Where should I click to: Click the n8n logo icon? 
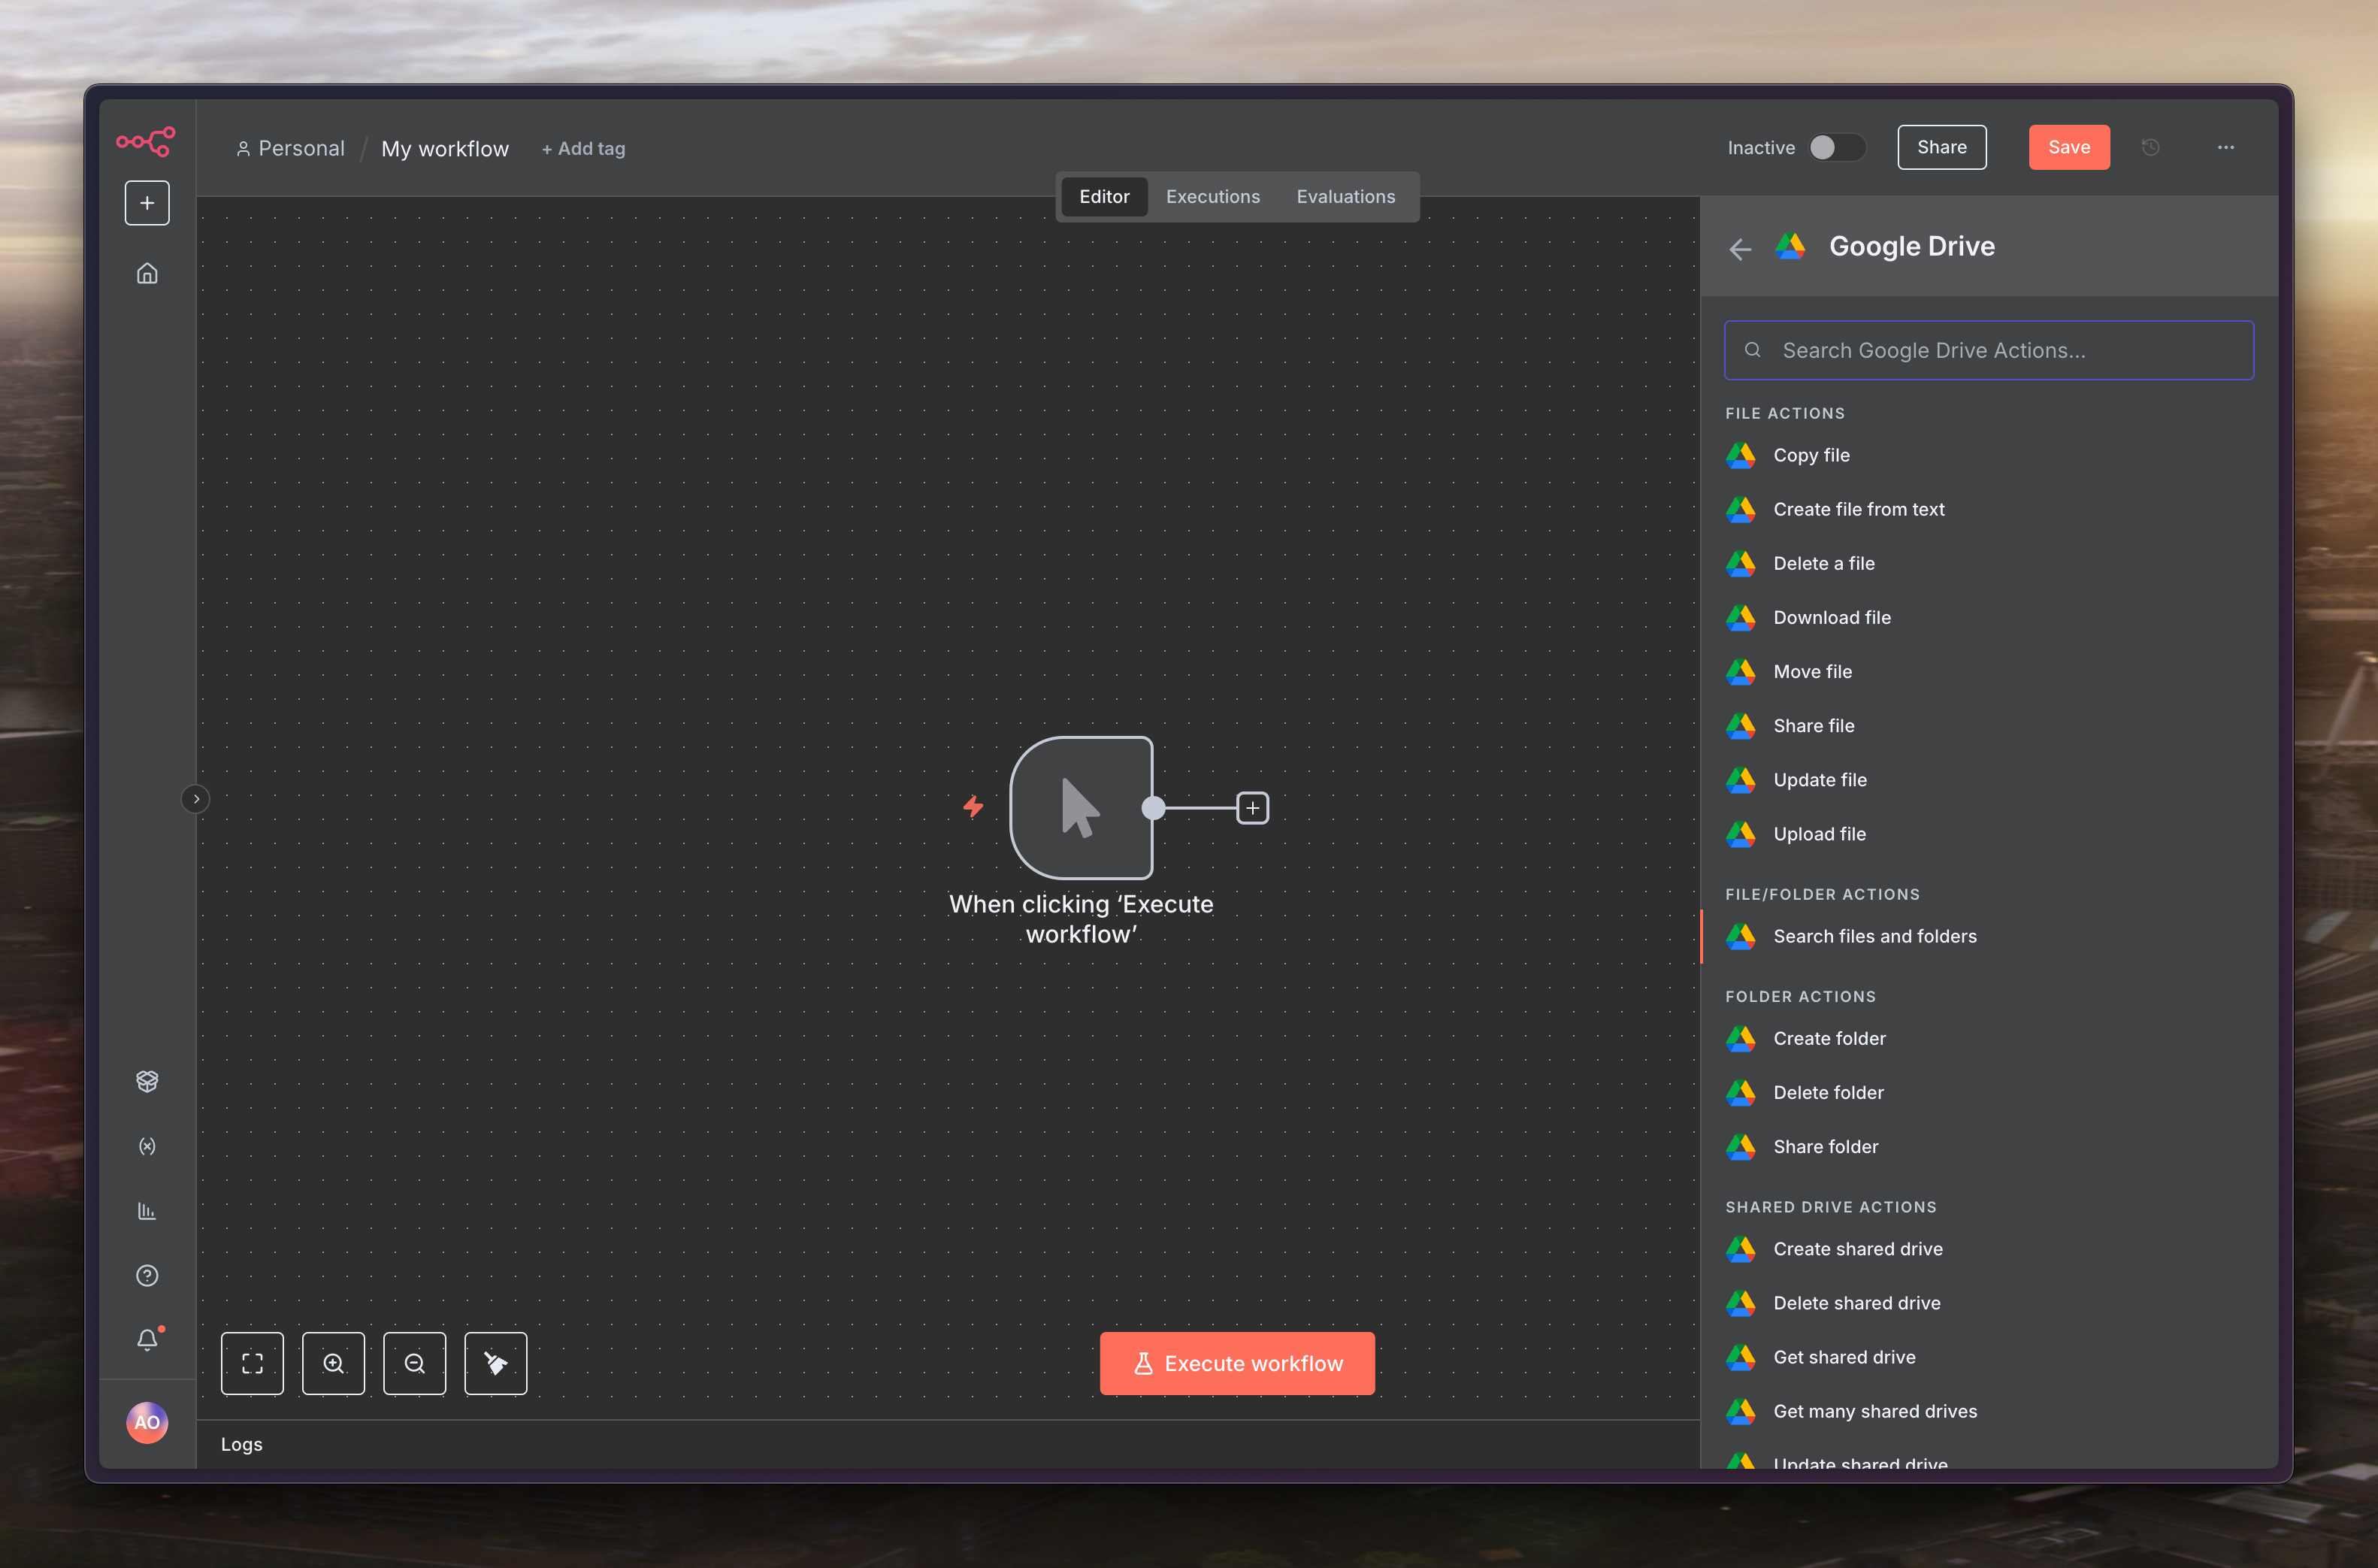(x=146, y=141)
